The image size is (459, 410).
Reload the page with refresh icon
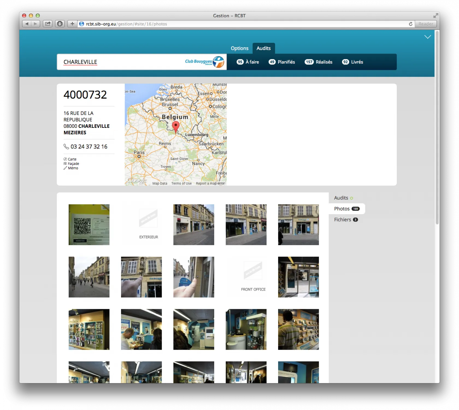(x=410, y=24)
